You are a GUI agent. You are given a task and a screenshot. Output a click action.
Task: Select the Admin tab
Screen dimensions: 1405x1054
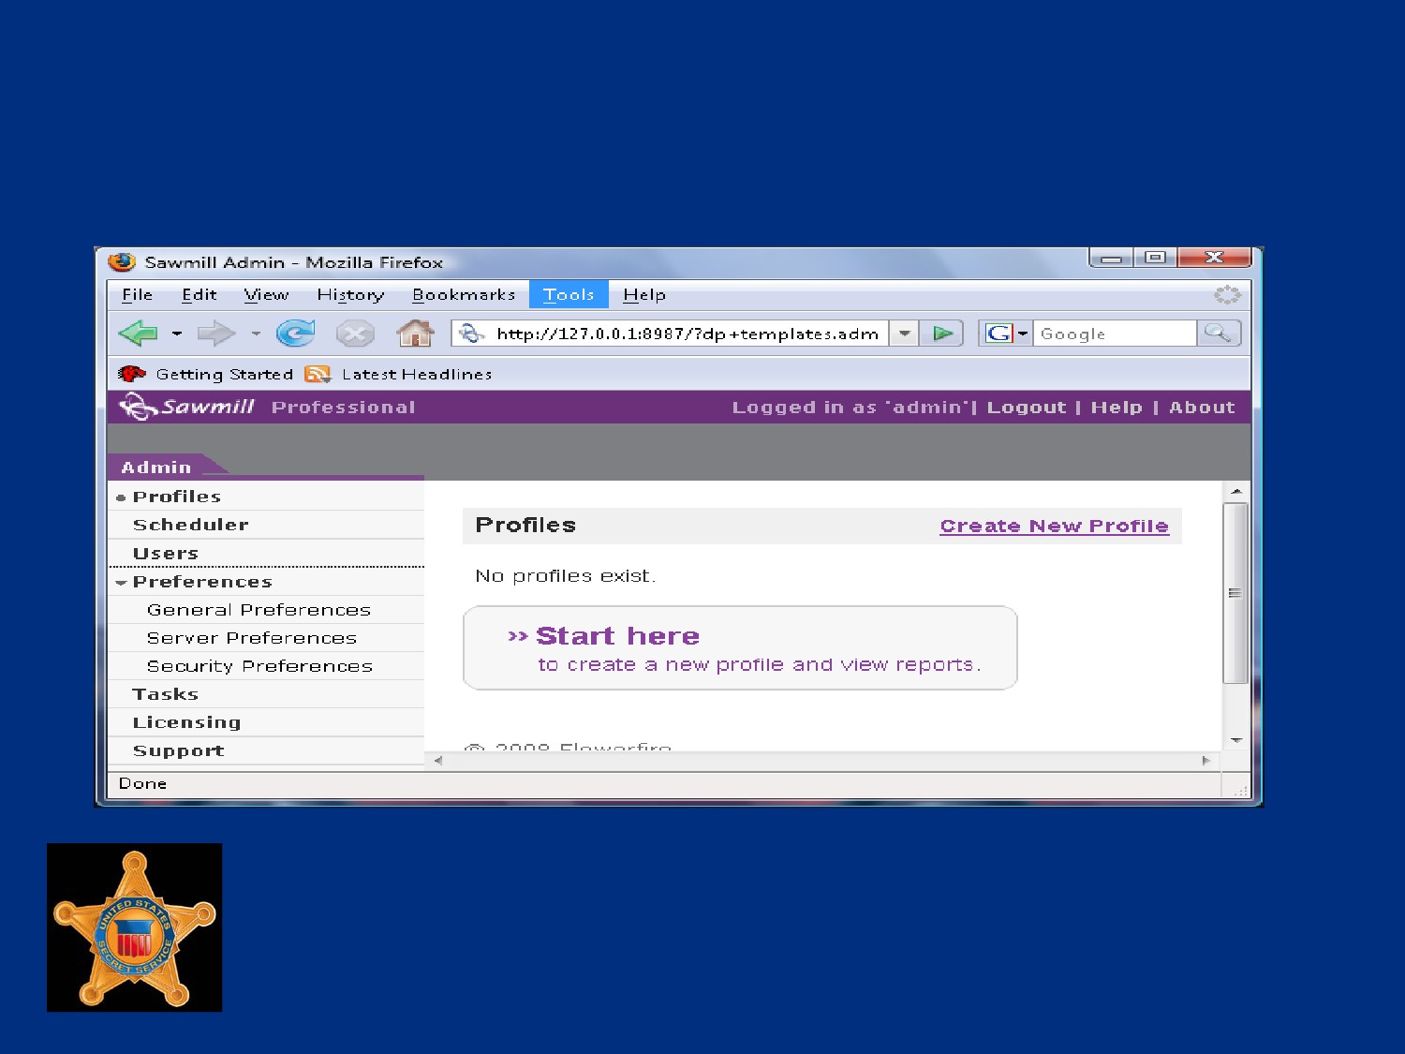[157, 467]
